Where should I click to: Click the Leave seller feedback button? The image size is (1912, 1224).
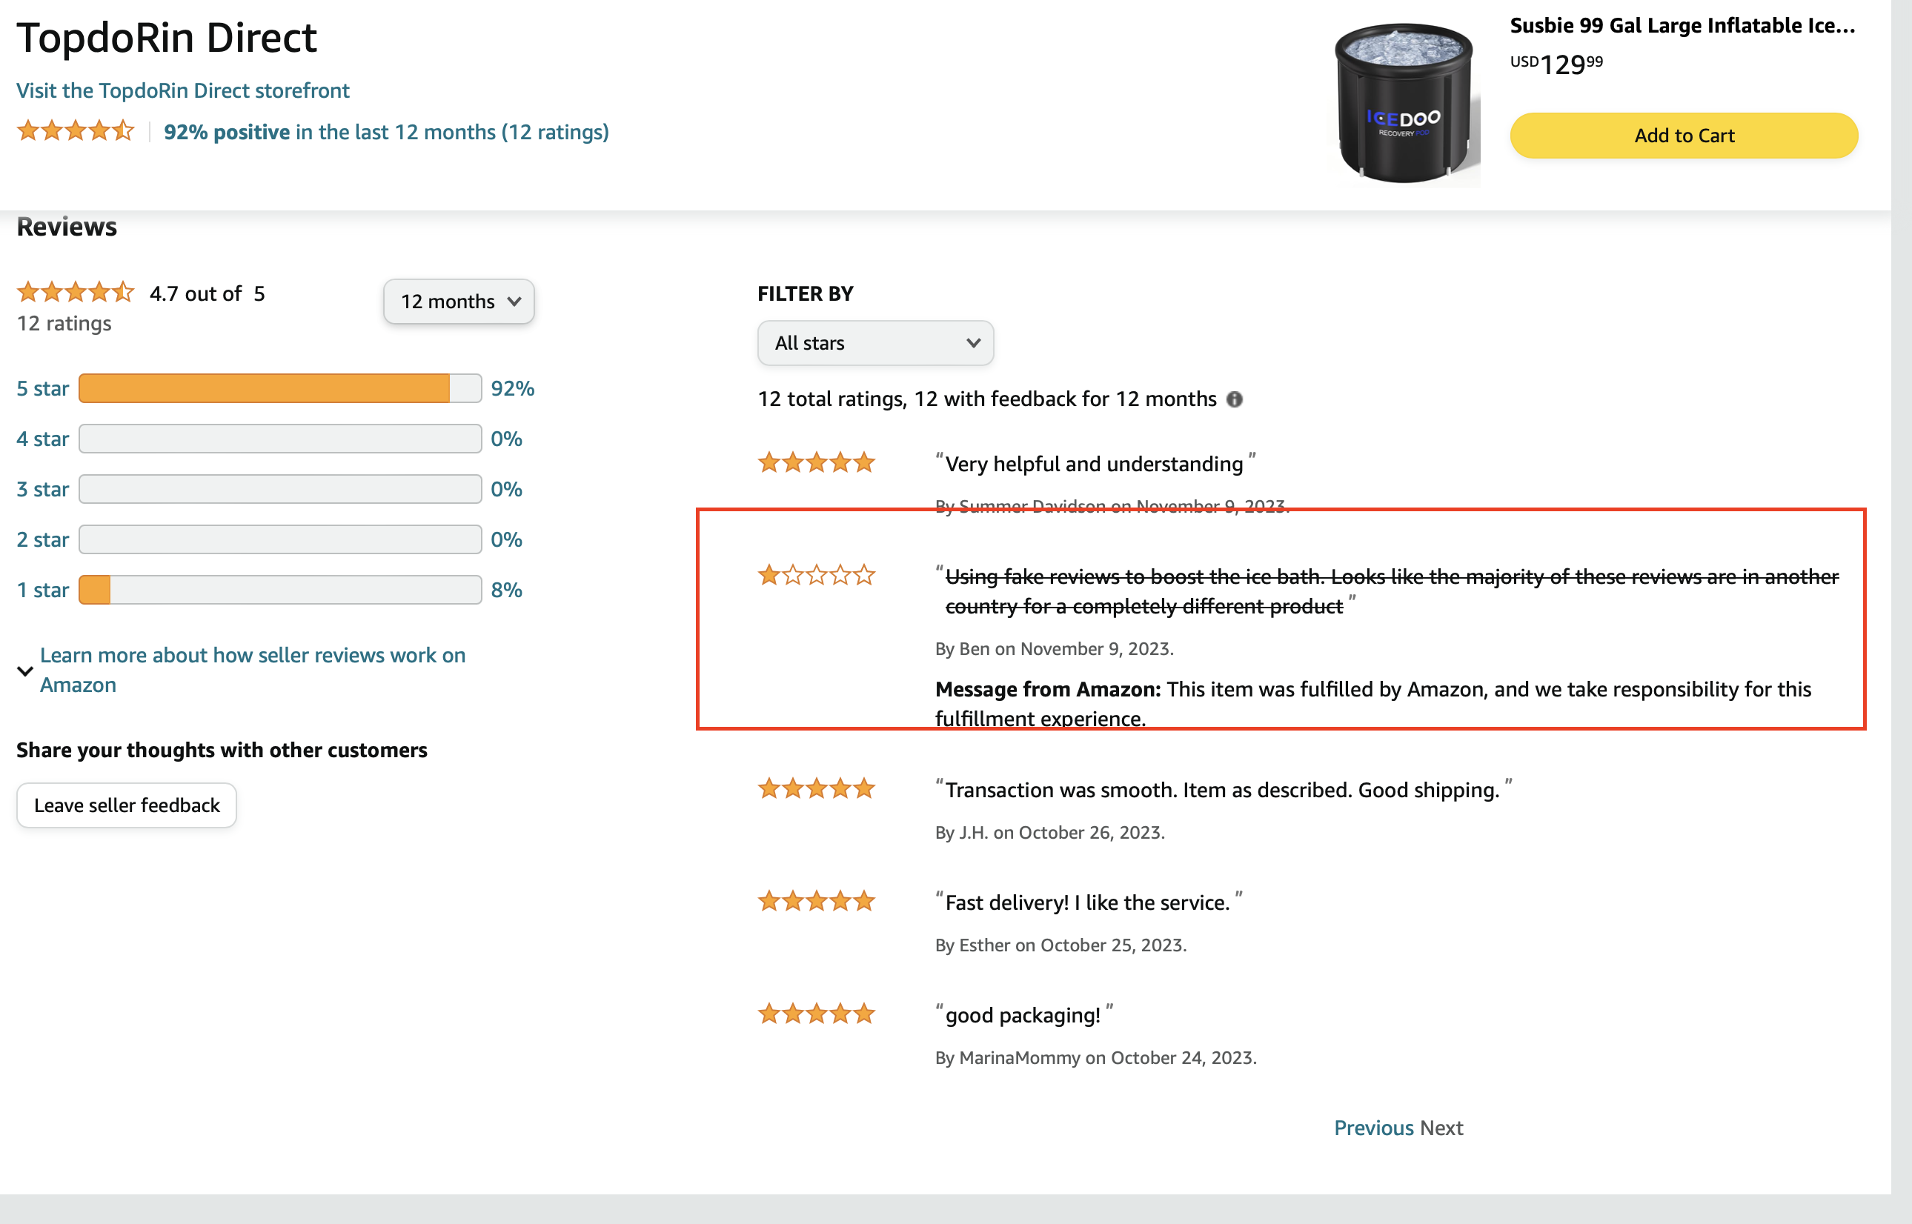tap(127, 805)
